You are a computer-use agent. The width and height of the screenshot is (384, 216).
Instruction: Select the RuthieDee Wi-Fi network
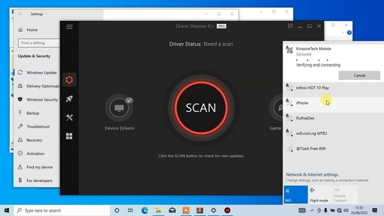[x=334, y=118]
